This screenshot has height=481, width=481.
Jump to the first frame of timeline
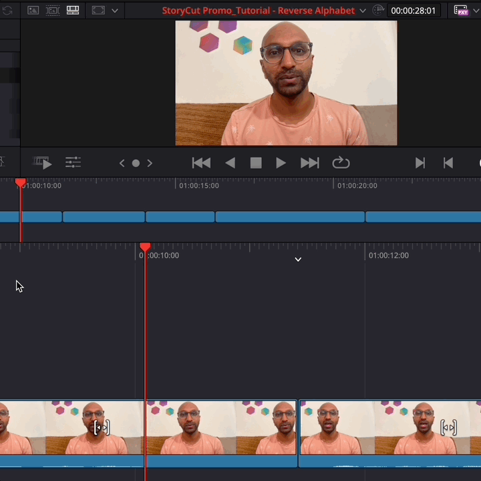[x=201, y=163]
